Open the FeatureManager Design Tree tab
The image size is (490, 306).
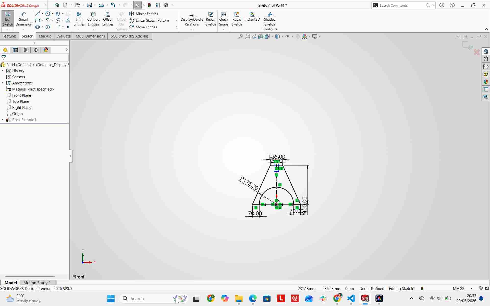(x=5, y=50)
